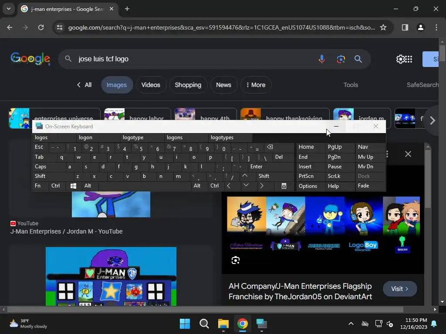This screenshot has height=334, width=446.
Task: Open a new Chrome tab
Action: tap(127, 9)
